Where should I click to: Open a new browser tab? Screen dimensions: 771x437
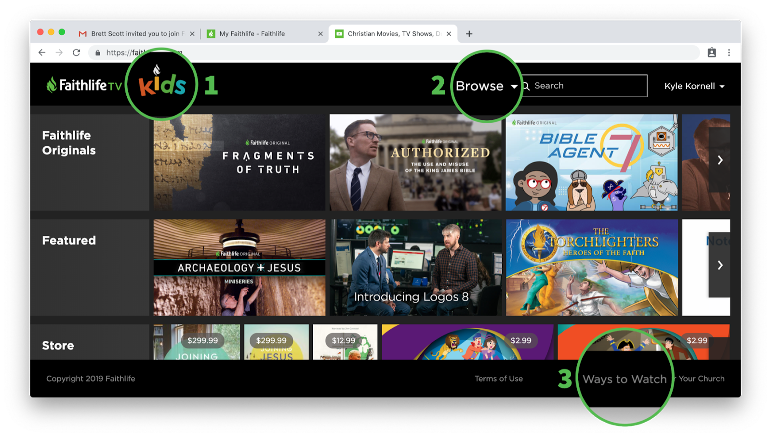coord(469,34)
